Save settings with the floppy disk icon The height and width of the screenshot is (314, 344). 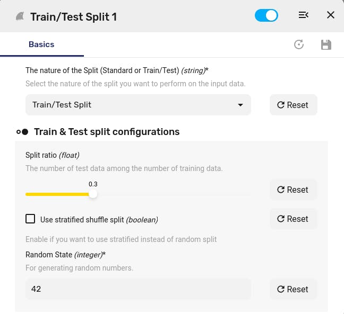(x=326, y=44)
